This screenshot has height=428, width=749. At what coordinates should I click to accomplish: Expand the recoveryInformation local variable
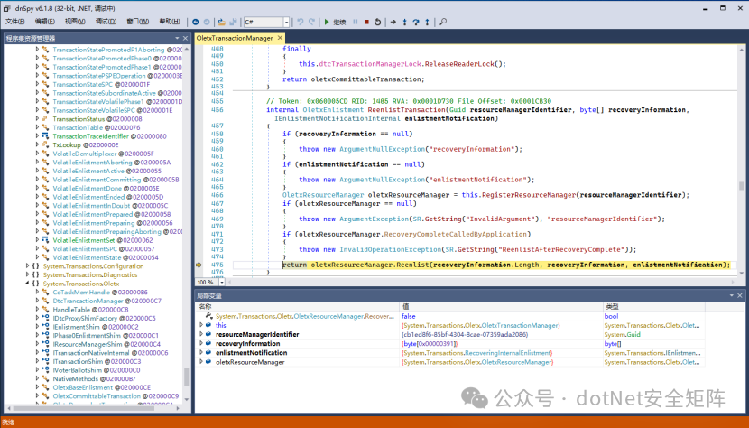(201, 343)
